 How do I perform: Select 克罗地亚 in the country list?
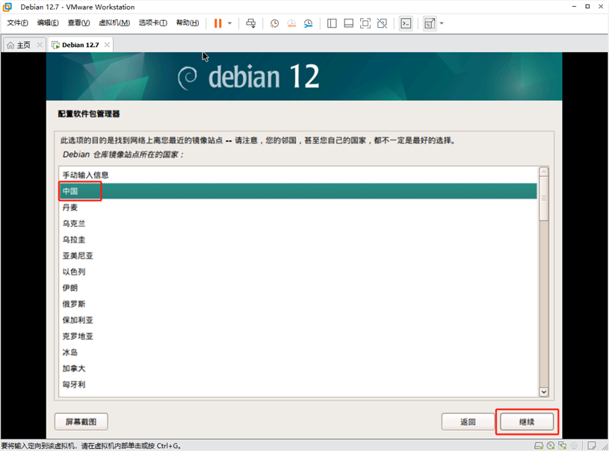(298, 336)
